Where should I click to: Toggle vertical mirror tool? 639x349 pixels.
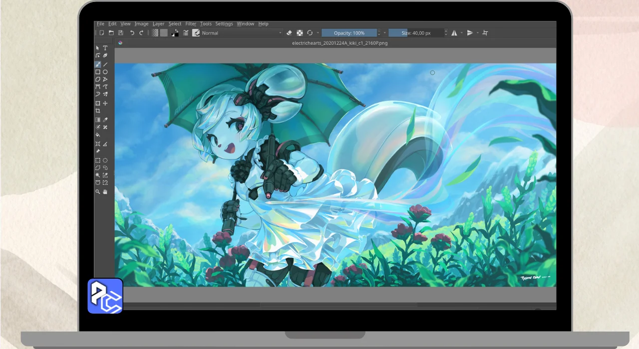470,33
